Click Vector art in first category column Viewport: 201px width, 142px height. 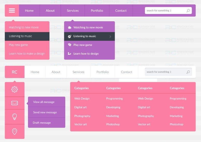pyautogui.click(x=81, y=124)
